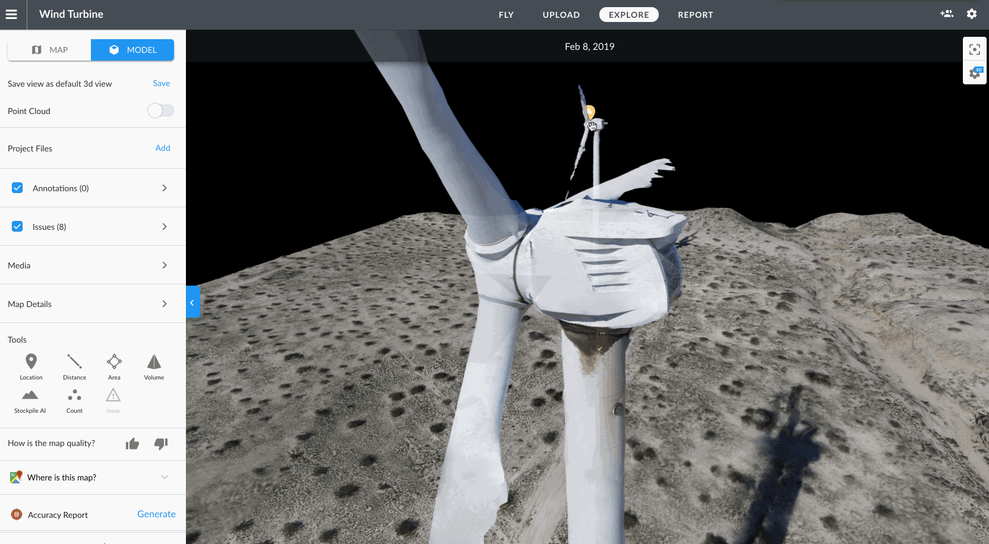Enable the Point Cloud toggle
This screenshot has height=544, width=989.
coord(160,110)
